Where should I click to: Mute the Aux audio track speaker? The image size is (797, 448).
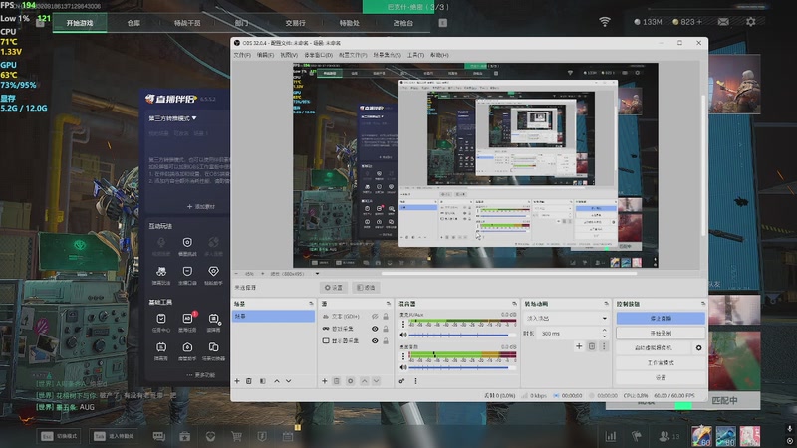(x=403, y=335)
